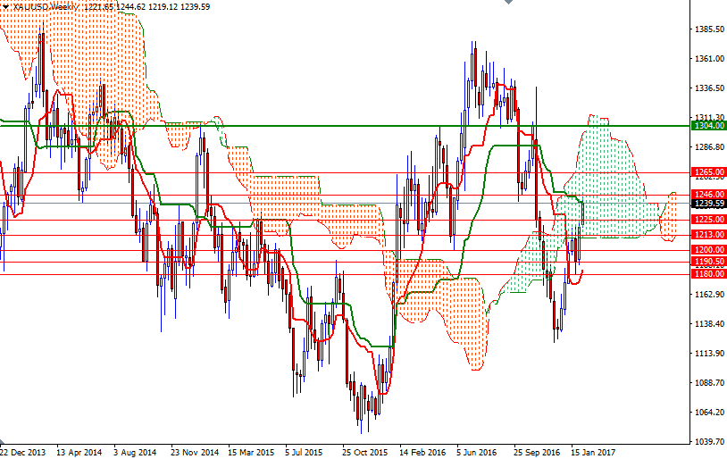Click the gray chart shift triangle at top

[508, 4]
